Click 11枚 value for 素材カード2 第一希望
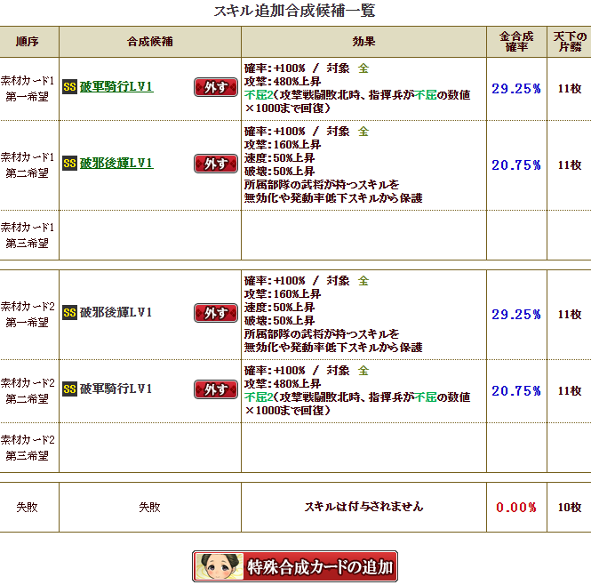The width and height of the screenshot is (591, 585). click(x=570, y=315)
